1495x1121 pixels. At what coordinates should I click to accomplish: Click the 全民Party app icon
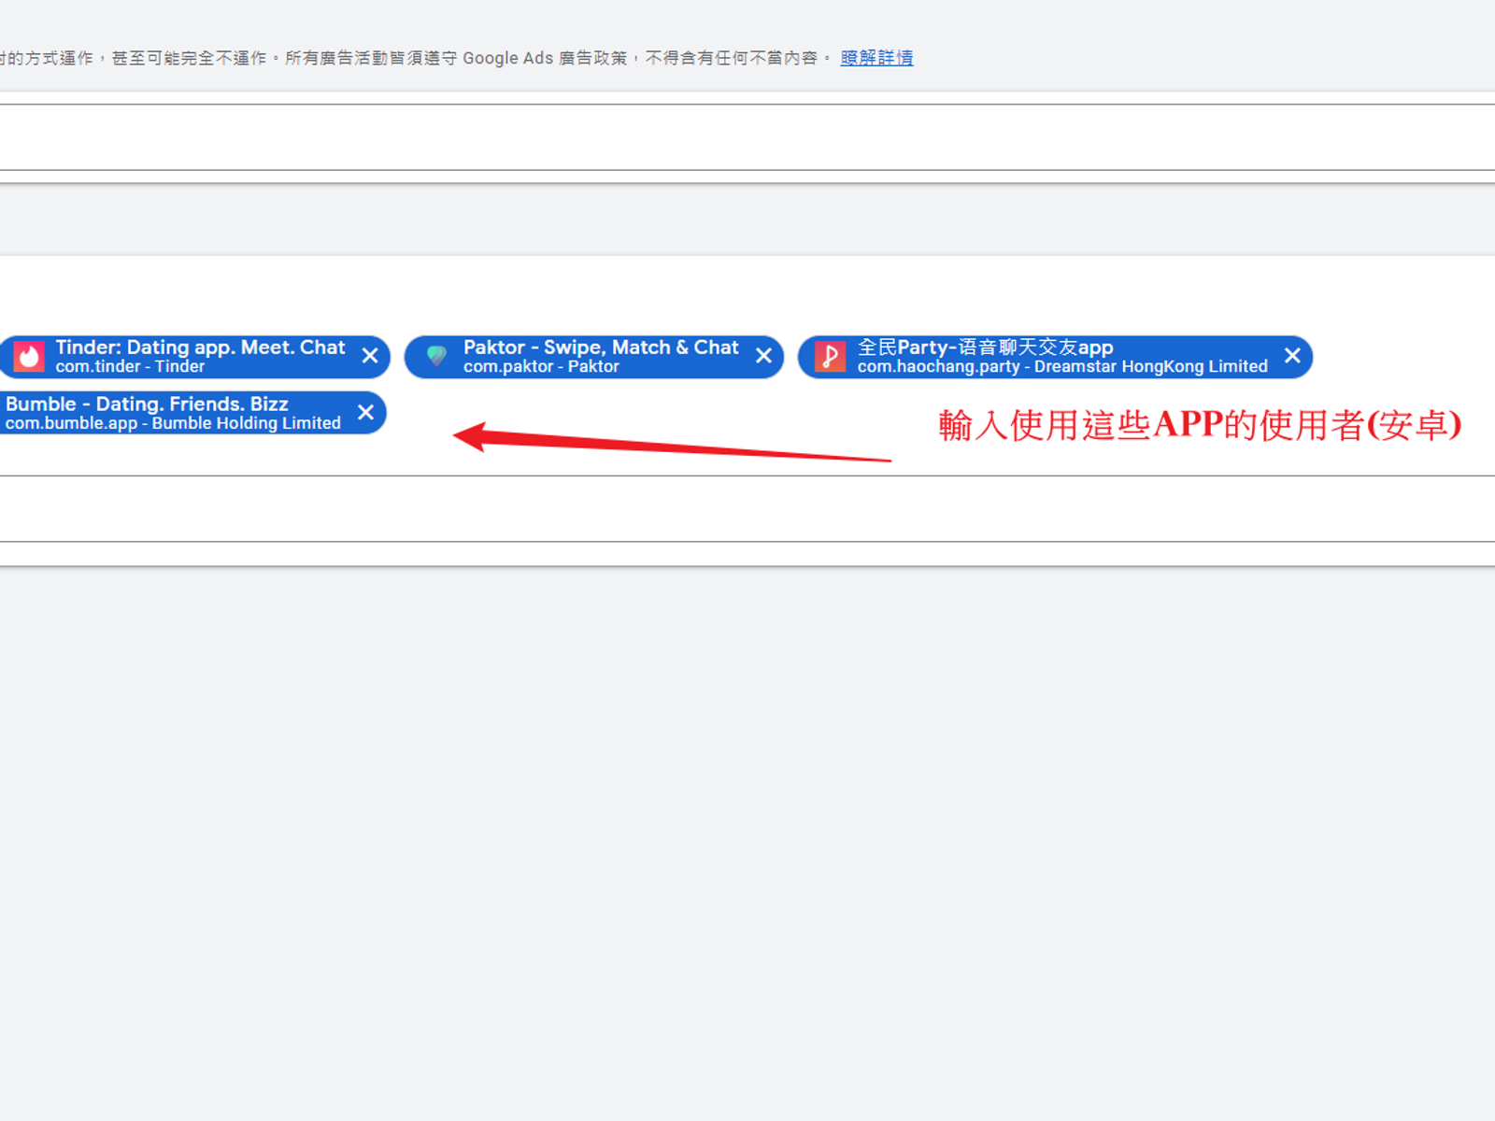pyautogui.click(x=830, y=357)
